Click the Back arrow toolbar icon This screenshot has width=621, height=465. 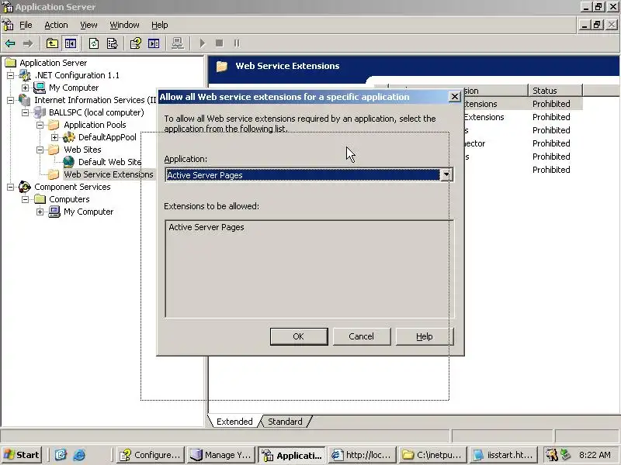[10, 43]
